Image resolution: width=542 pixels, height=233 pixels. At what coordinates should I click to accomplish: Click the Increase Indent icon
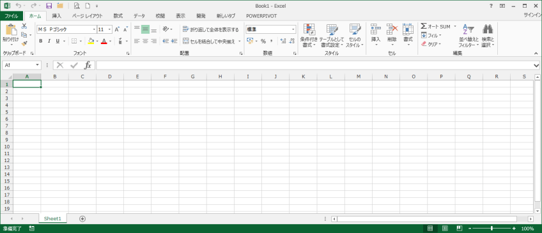[x=174, y=41]
